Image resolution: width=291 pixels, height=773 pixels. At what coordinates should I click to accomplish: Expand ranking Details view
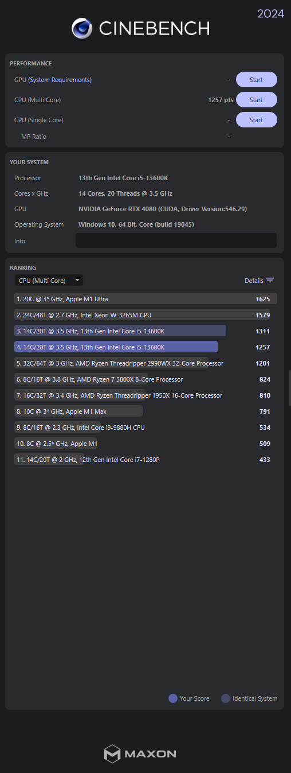point(259,281)
